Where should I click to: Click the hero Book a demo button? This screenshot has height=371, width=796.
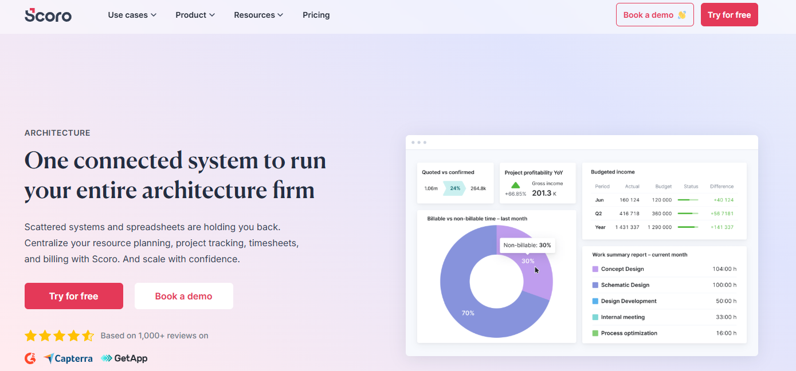pos(184,296)
